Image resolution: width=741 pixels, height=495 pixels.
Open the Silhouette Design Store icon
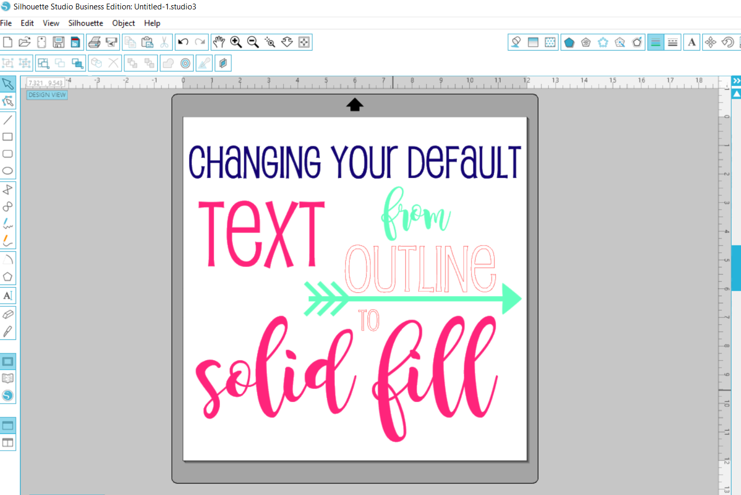pyautogui.click(x=8, y=396)
